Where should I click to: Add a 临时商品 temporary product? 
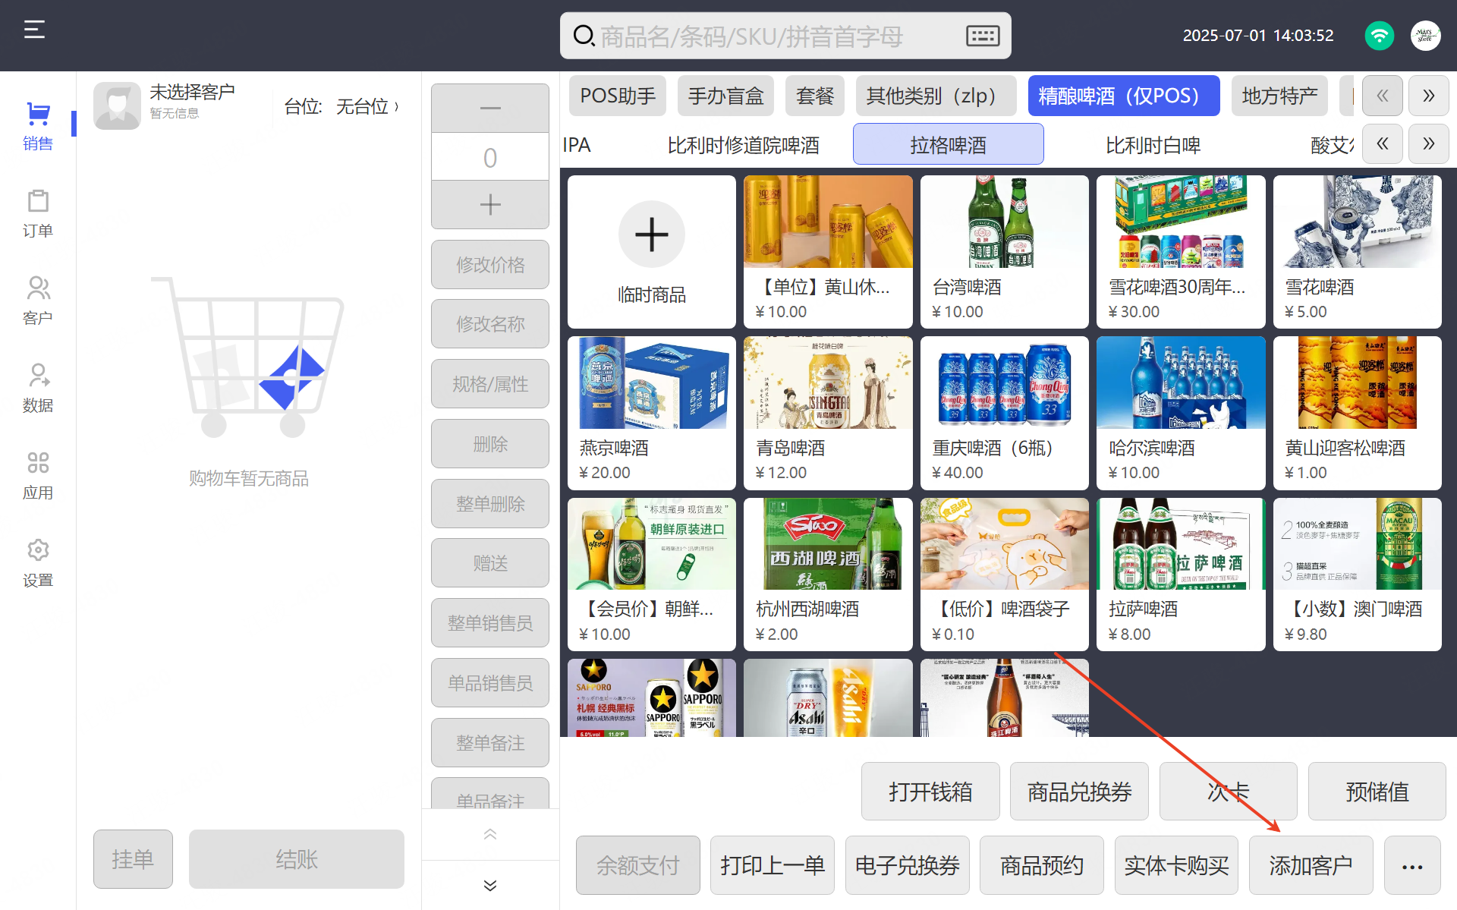(x=651, y=252)
